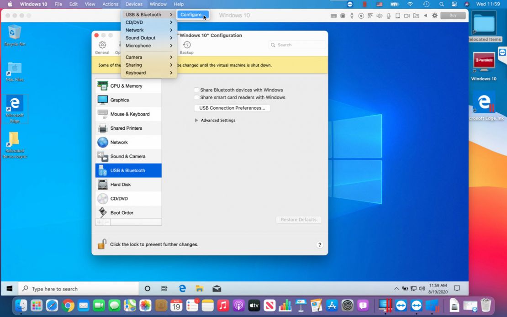Click the video camera icon in Parallels toolbar
Screen dimensions: 507x317
407,16
